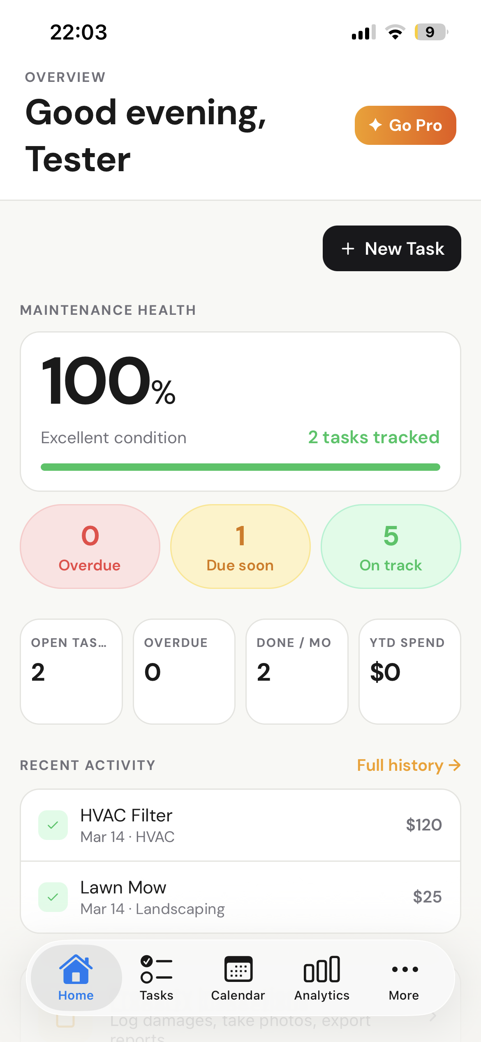Click the green maintenance health progress bar
The width and height of the screenshot is (481, 1042).
[x=240, y=467]
